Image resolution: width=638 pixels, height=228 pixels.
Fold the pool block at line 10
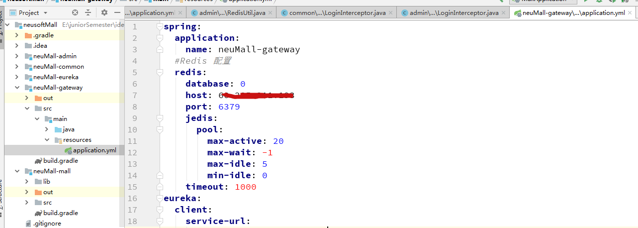click(x=159, y=129)
